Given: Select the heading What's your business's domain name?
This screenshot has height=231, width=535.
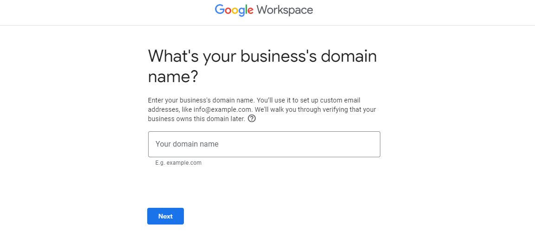Looking at the screenshot, I should tap(262, 66).
